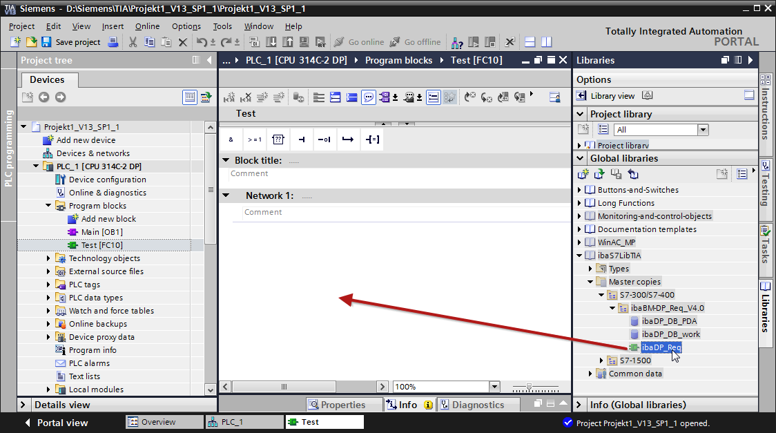
Task: Undo the last action
Action: tap(202, 42)
